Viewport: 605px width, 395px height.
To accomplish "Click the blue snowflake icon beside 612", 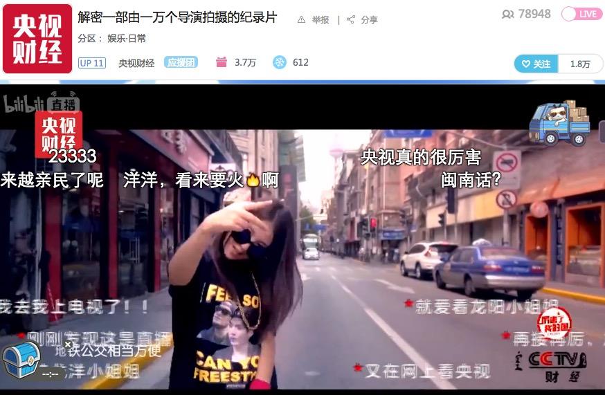I will [279, 62].
